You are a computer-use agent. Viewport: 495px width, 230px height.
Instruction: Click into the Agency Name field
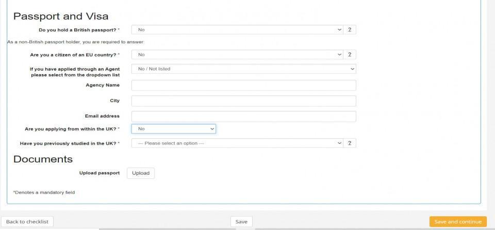[x=243, y=86]
